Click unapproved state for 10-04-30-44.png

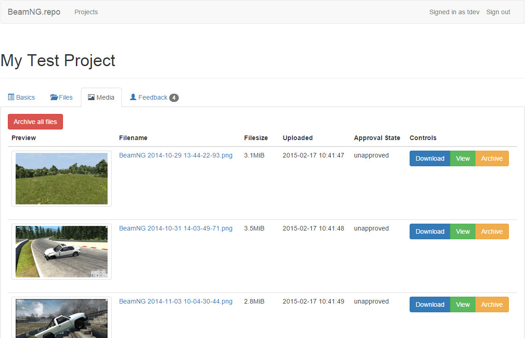[371, 302]
